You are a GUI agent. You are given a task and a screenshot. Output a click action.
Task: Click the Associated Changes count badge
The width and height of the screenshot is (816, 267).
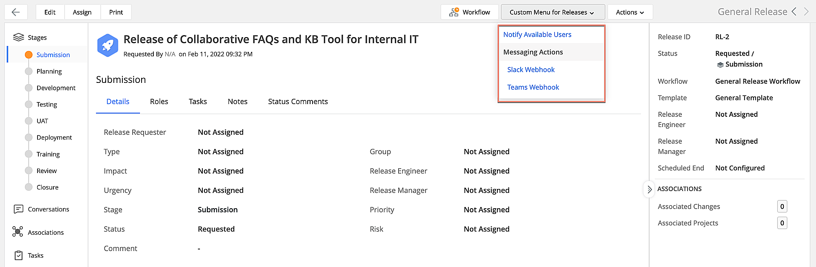coord(782,207)
